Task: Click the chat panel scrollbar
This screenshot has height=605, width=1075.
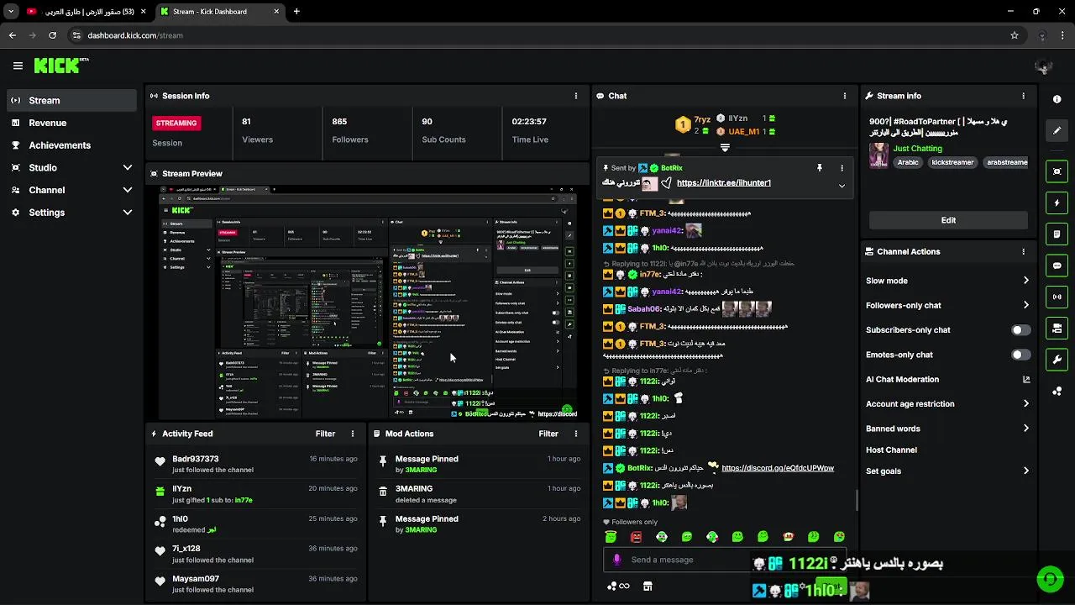Action: coord(856,500)
